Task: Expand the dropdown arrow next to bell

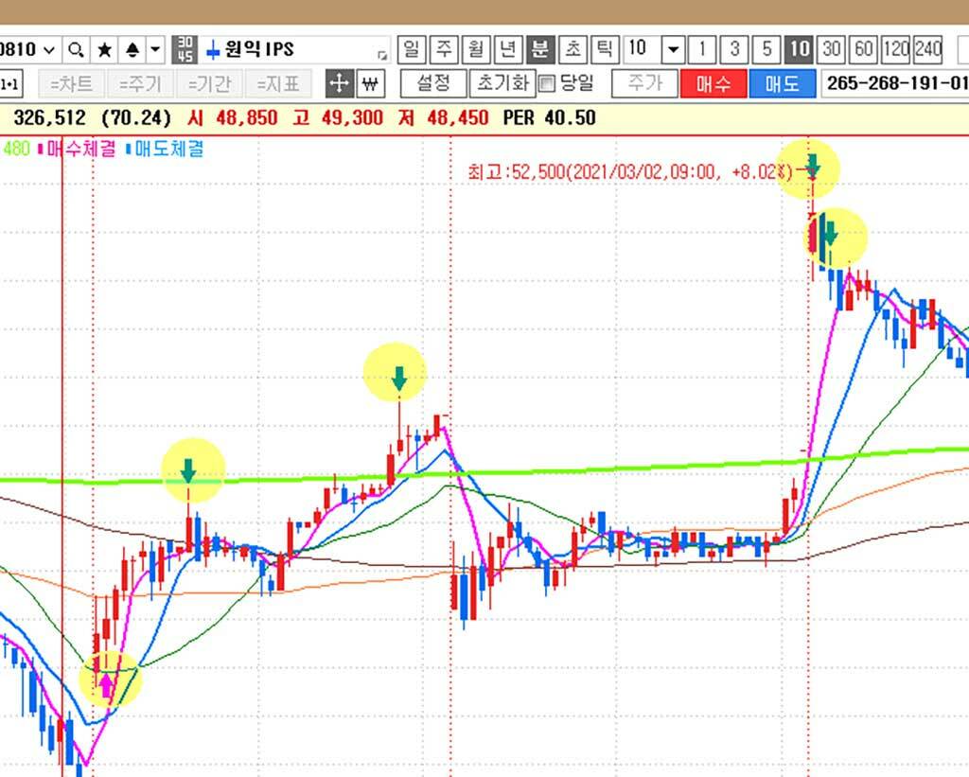Action: [155, 49]
